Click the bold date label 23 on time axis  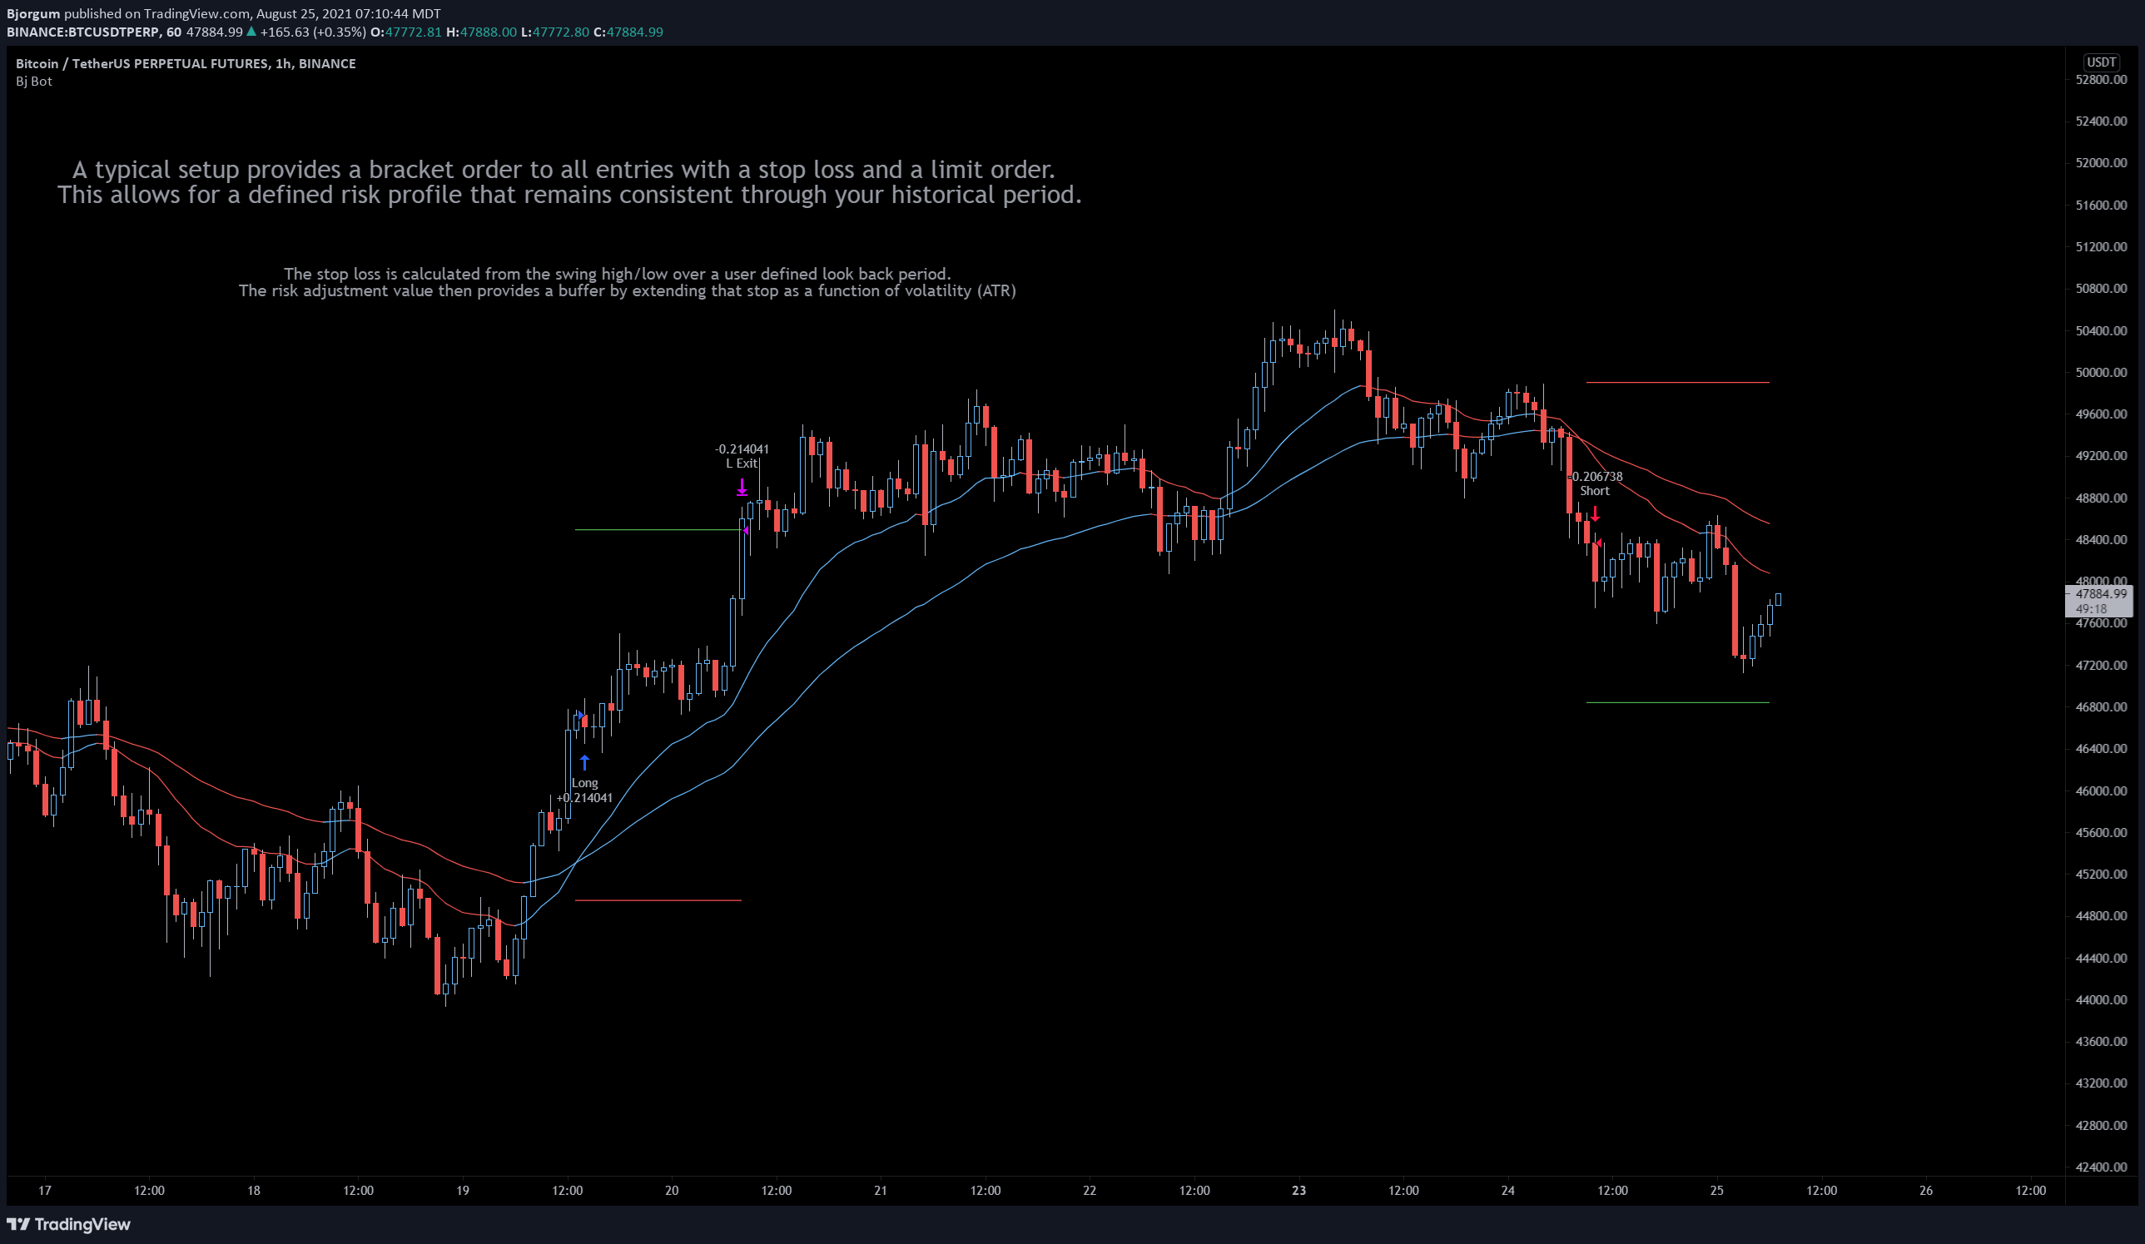[1299, 1191]
